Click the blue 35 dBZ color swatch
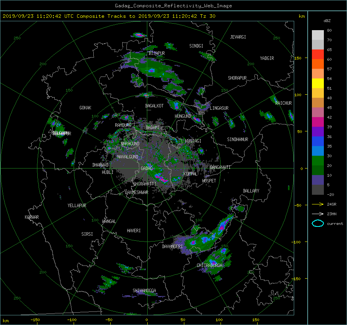The image size is (347, 325). click(x=318, y=141)
